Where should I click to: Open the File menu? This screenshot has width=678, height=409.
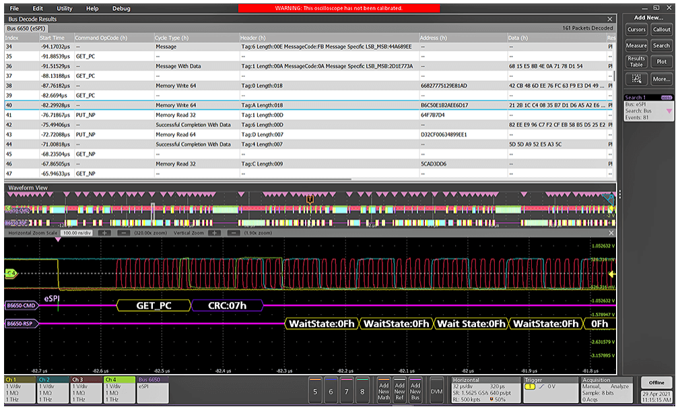14,8
